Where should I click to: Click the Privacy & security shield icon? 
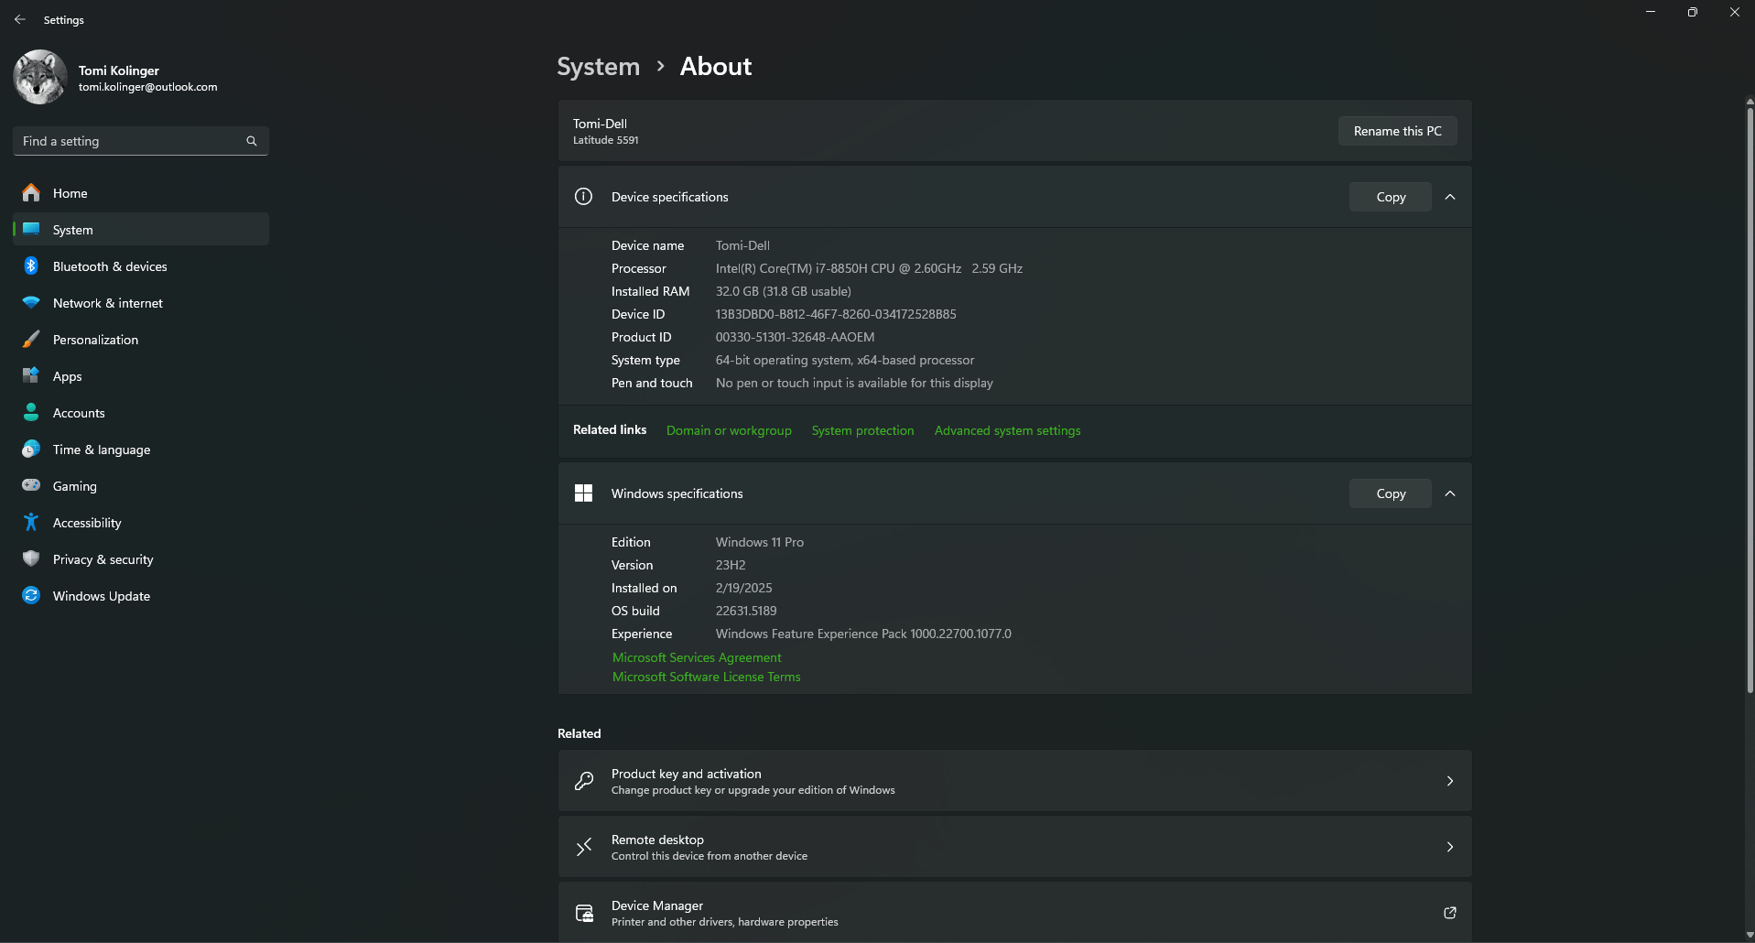[31, 558]
